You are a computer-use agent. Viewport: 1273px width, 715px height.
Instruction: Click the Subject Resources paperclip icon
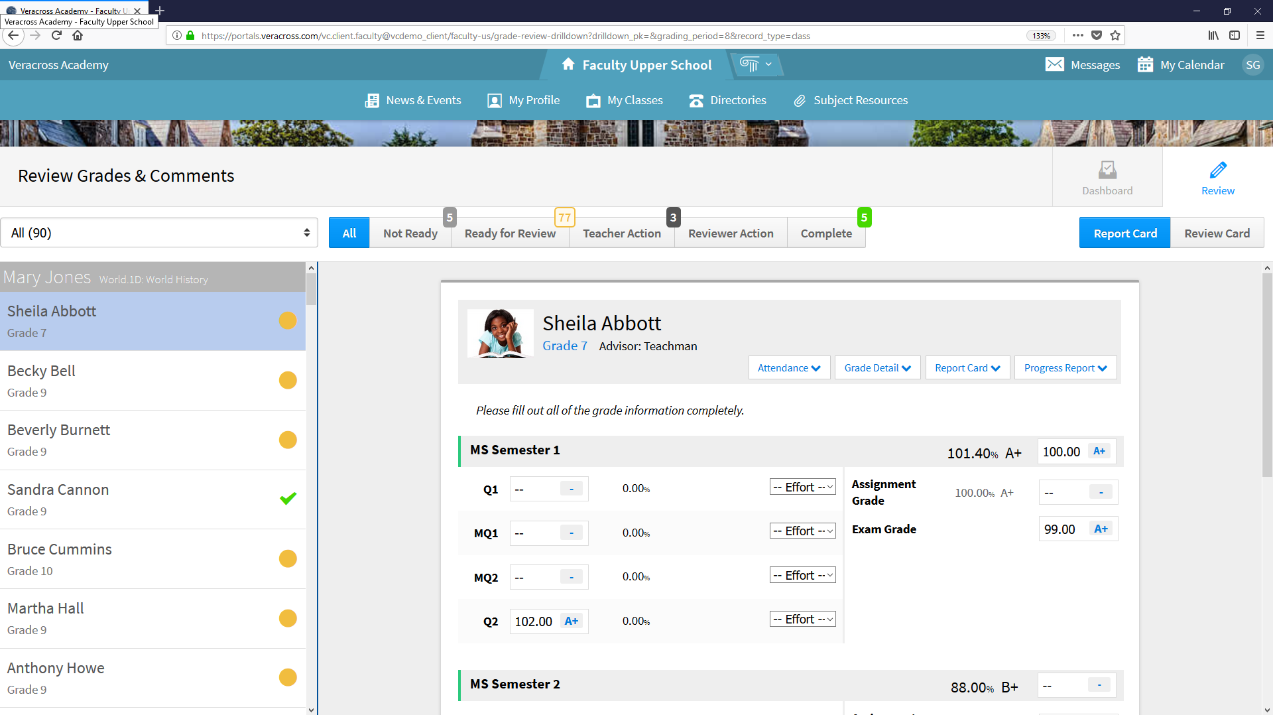coord(800,101)
